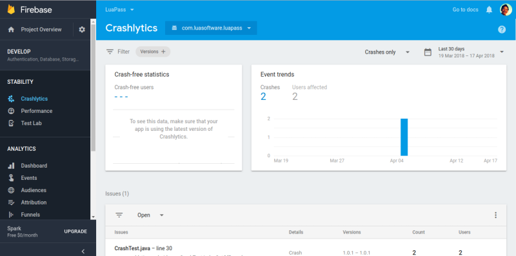Open notifications bell icon

[x=490, y=10]
